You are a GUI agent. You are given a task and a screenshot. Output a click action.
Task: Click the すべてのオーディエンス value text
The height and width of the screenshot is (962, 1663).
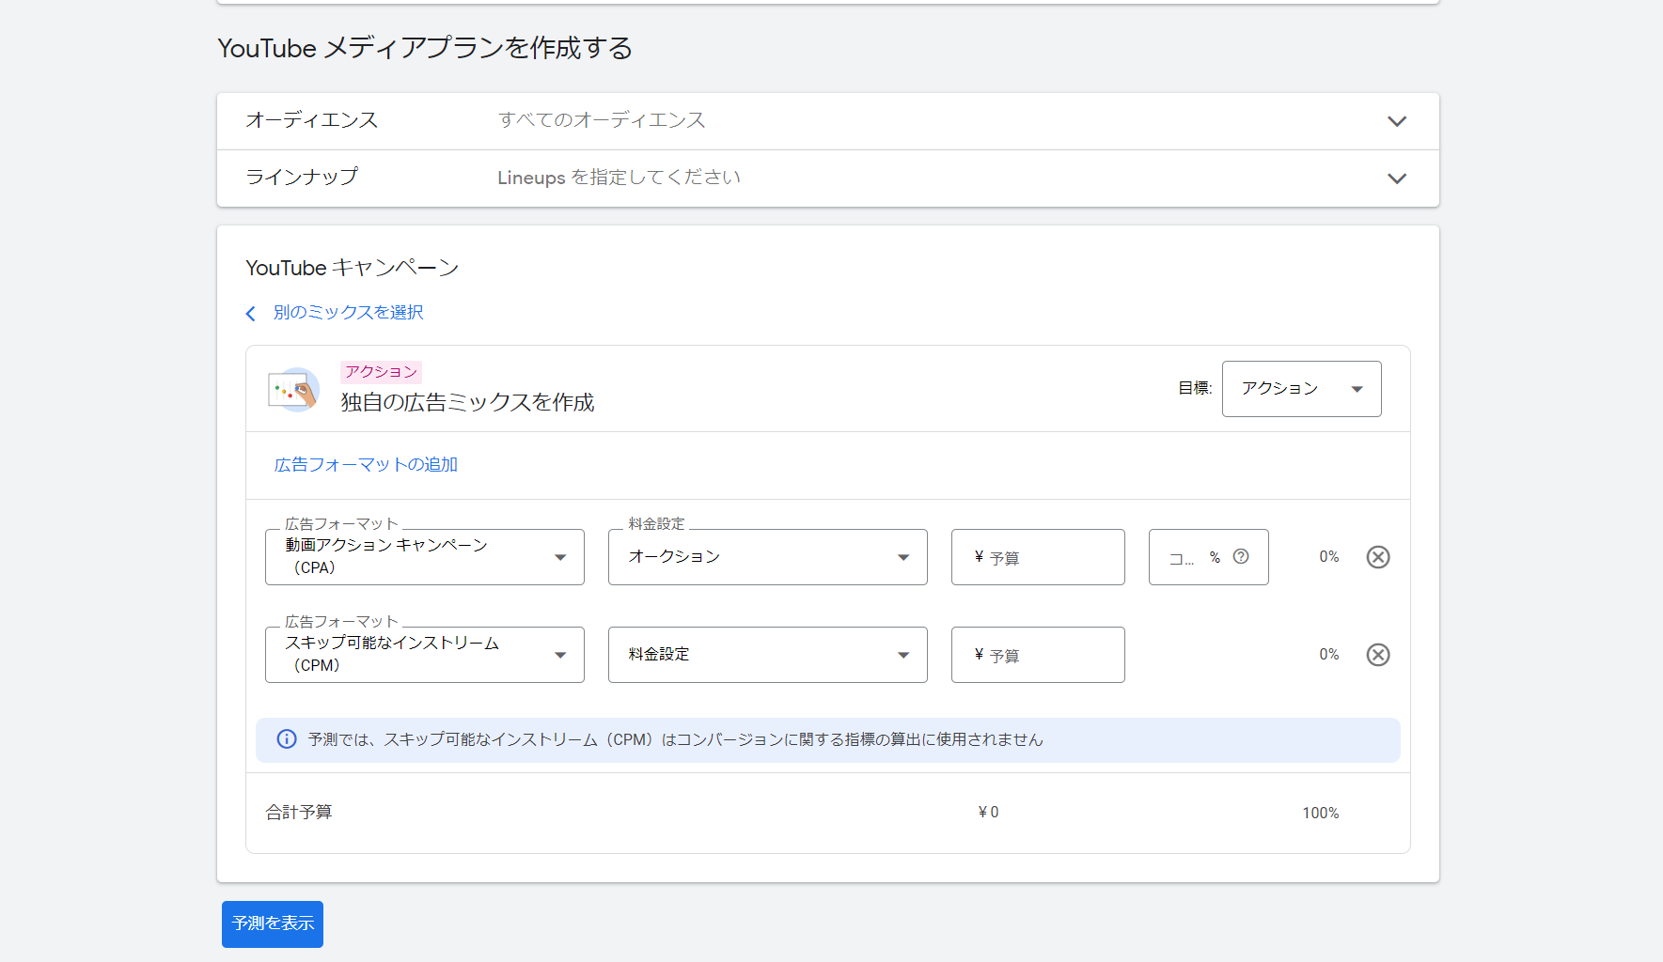(x=602, y=120)
